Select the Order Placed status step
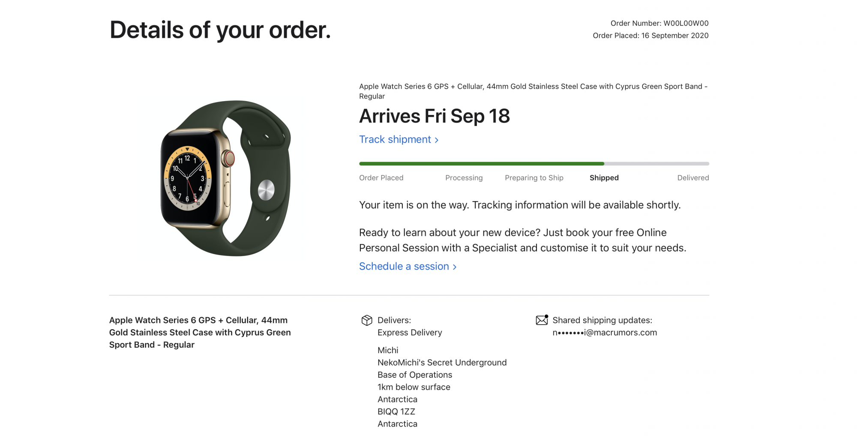Screen dimensions: 857x439 pos(381,178)
